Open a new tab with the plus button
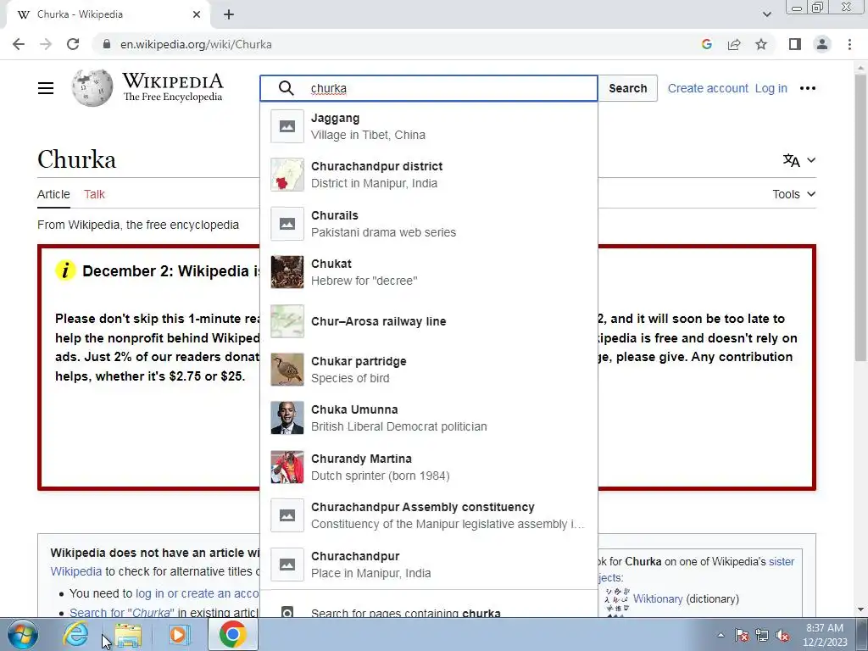868x651 pixels. tap(229, 14)
